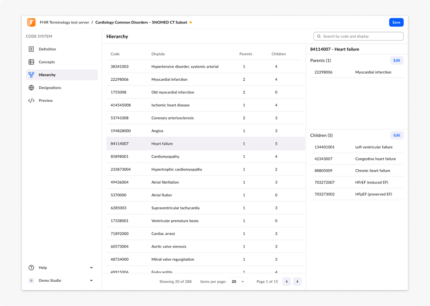Screen dimensions: 430x306
Task: Select the Ischemic heart disease row
Action: (206, 105)
